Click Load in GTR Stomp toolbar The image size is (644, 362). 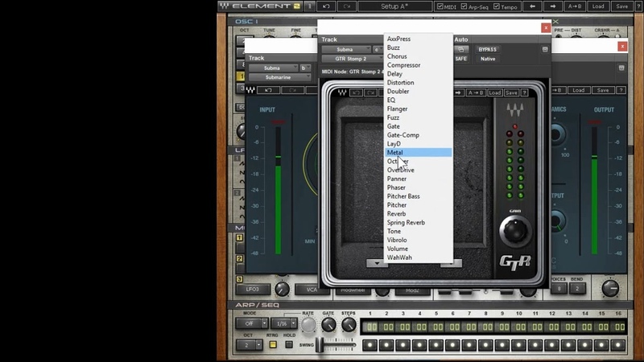coord(495,93)
